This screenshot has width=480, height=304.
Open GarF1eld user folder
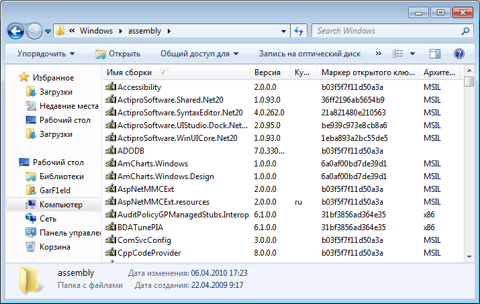pyautogui.click(x=55, y=191)
